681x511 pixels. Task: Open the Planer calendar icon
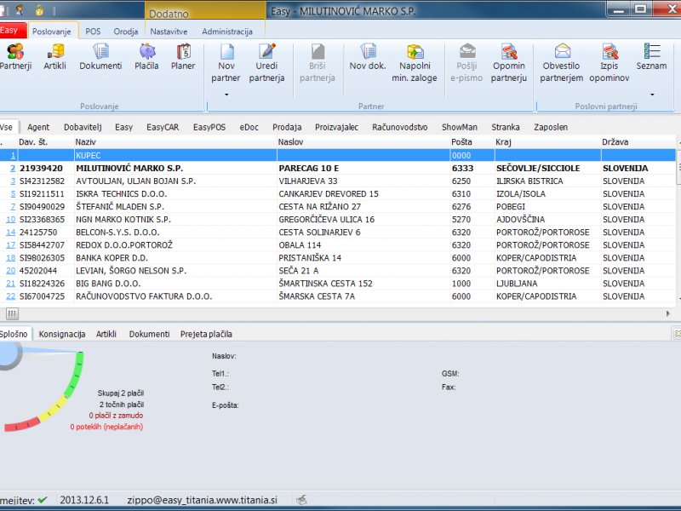183,52
